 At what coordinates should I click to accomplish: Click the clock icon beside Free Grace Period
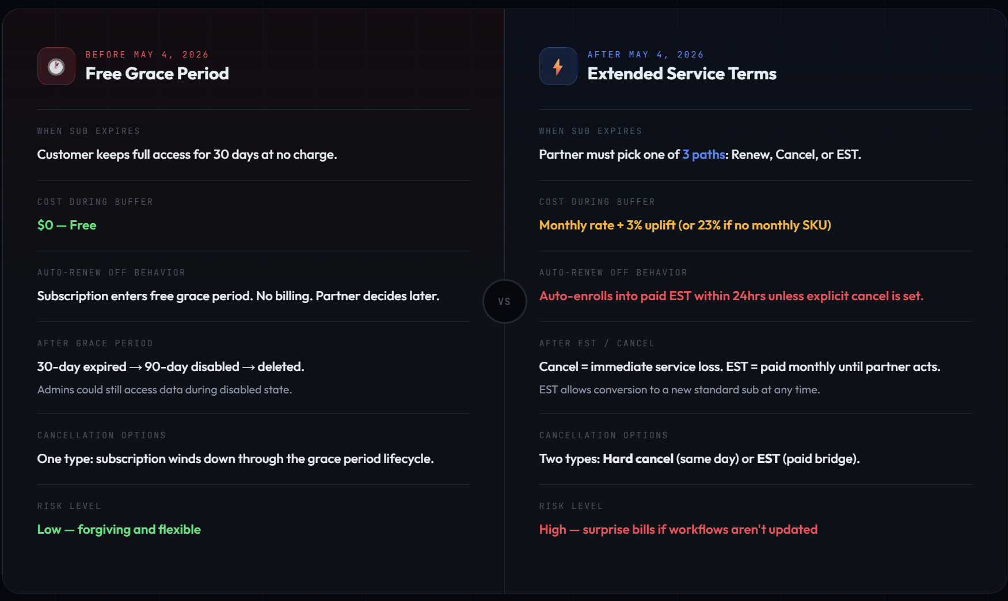point(56,66)
